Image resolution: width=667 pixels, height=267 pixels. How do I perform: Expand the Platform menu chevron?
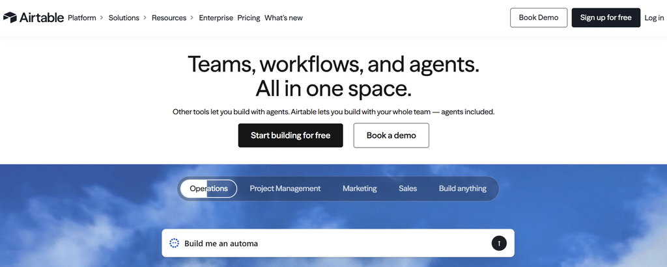click(101, 18)
